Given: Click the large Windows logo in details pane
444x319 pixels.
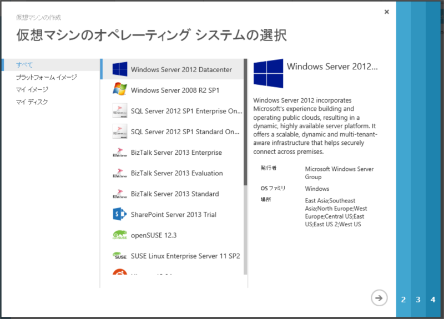Looking at the screenshot, I should point(268,74).
